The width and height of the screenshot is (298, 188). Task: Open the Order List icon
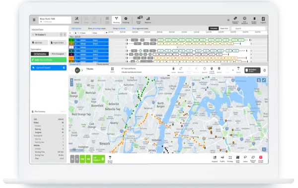[x=139, y=20]
